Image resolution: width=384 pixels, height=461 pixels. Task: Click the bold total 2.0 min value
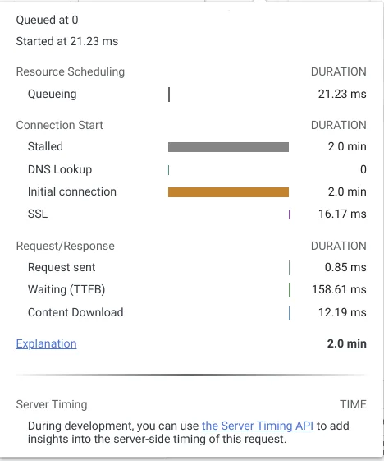[347, 343]
